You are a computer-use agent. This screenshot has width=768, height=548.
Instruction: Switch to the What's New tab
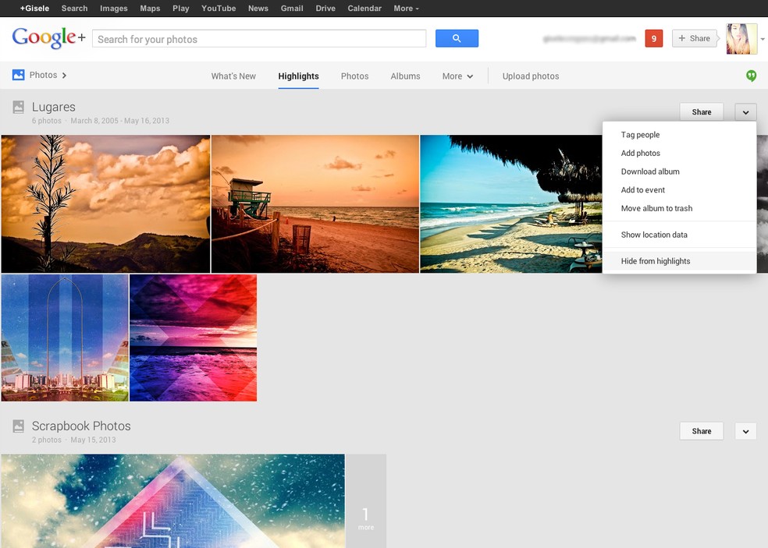coord(233,76)
